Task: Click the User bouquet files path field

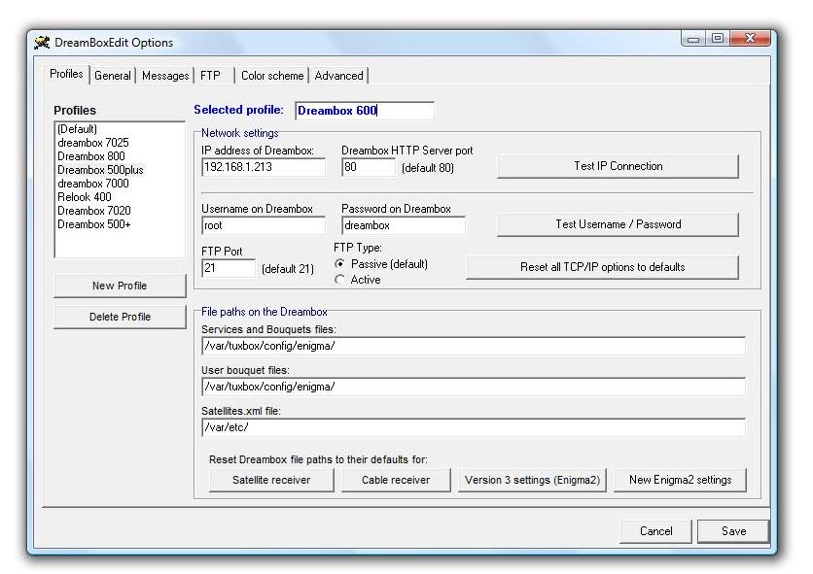Action: [474, 387]
